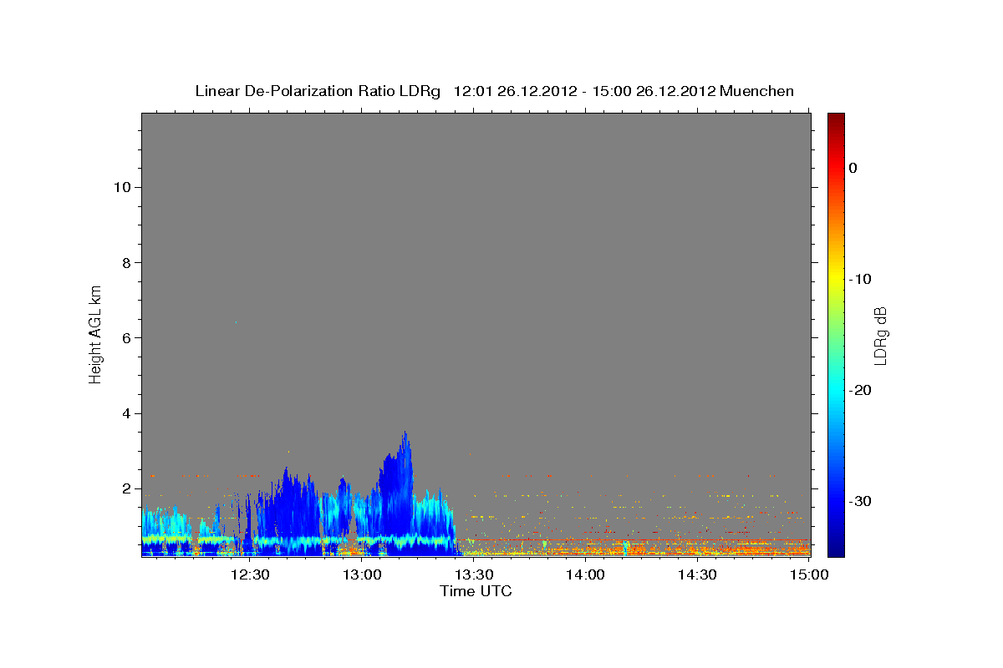
Task: Click the 10 km height tick label
Action: (x=120, y=187)
